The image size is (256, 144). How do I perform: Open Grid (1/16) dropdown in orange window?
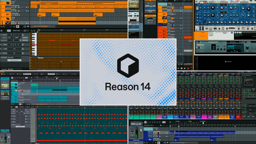point(17,30)
